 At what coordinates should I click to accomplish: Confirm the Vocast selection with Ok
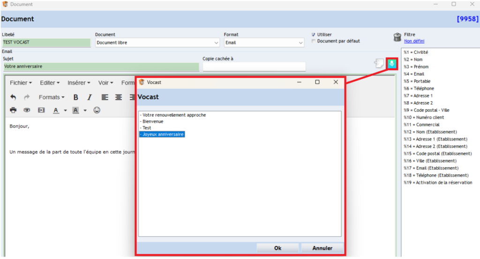277,248
